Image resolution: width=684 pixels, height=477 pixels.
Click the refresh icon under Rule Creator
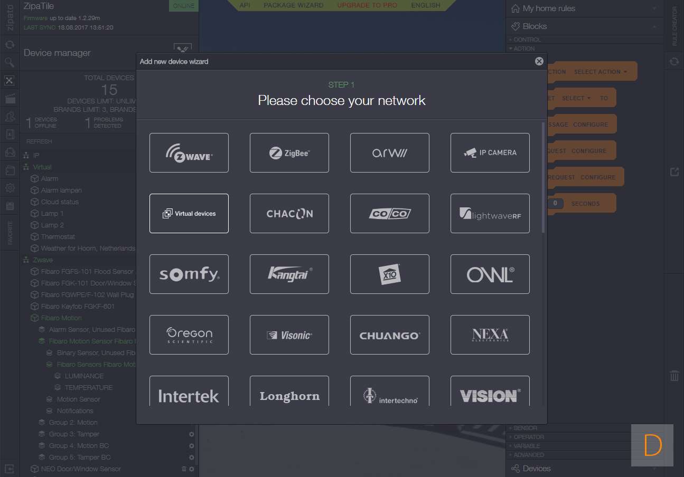click(x=674, y=62)
